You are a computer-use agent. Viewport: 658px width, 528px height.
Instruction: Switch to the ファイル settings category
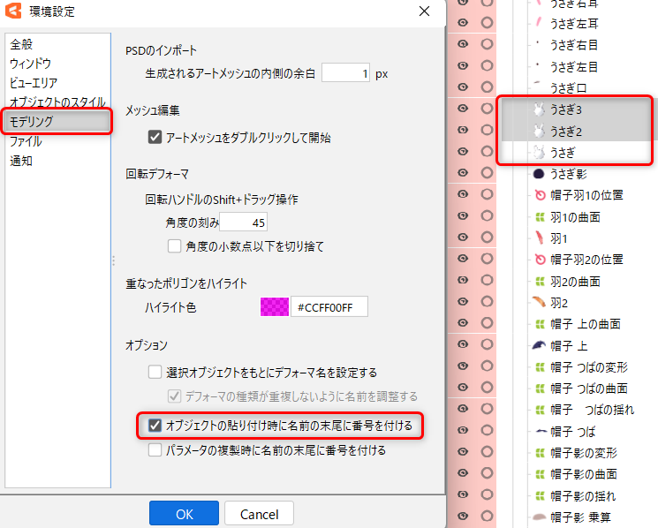tap(26, 141)
